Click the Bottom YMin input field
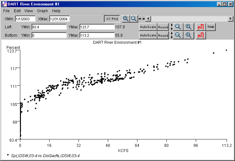Viewport: 235px width, 161px height. [x=49, y=35]
